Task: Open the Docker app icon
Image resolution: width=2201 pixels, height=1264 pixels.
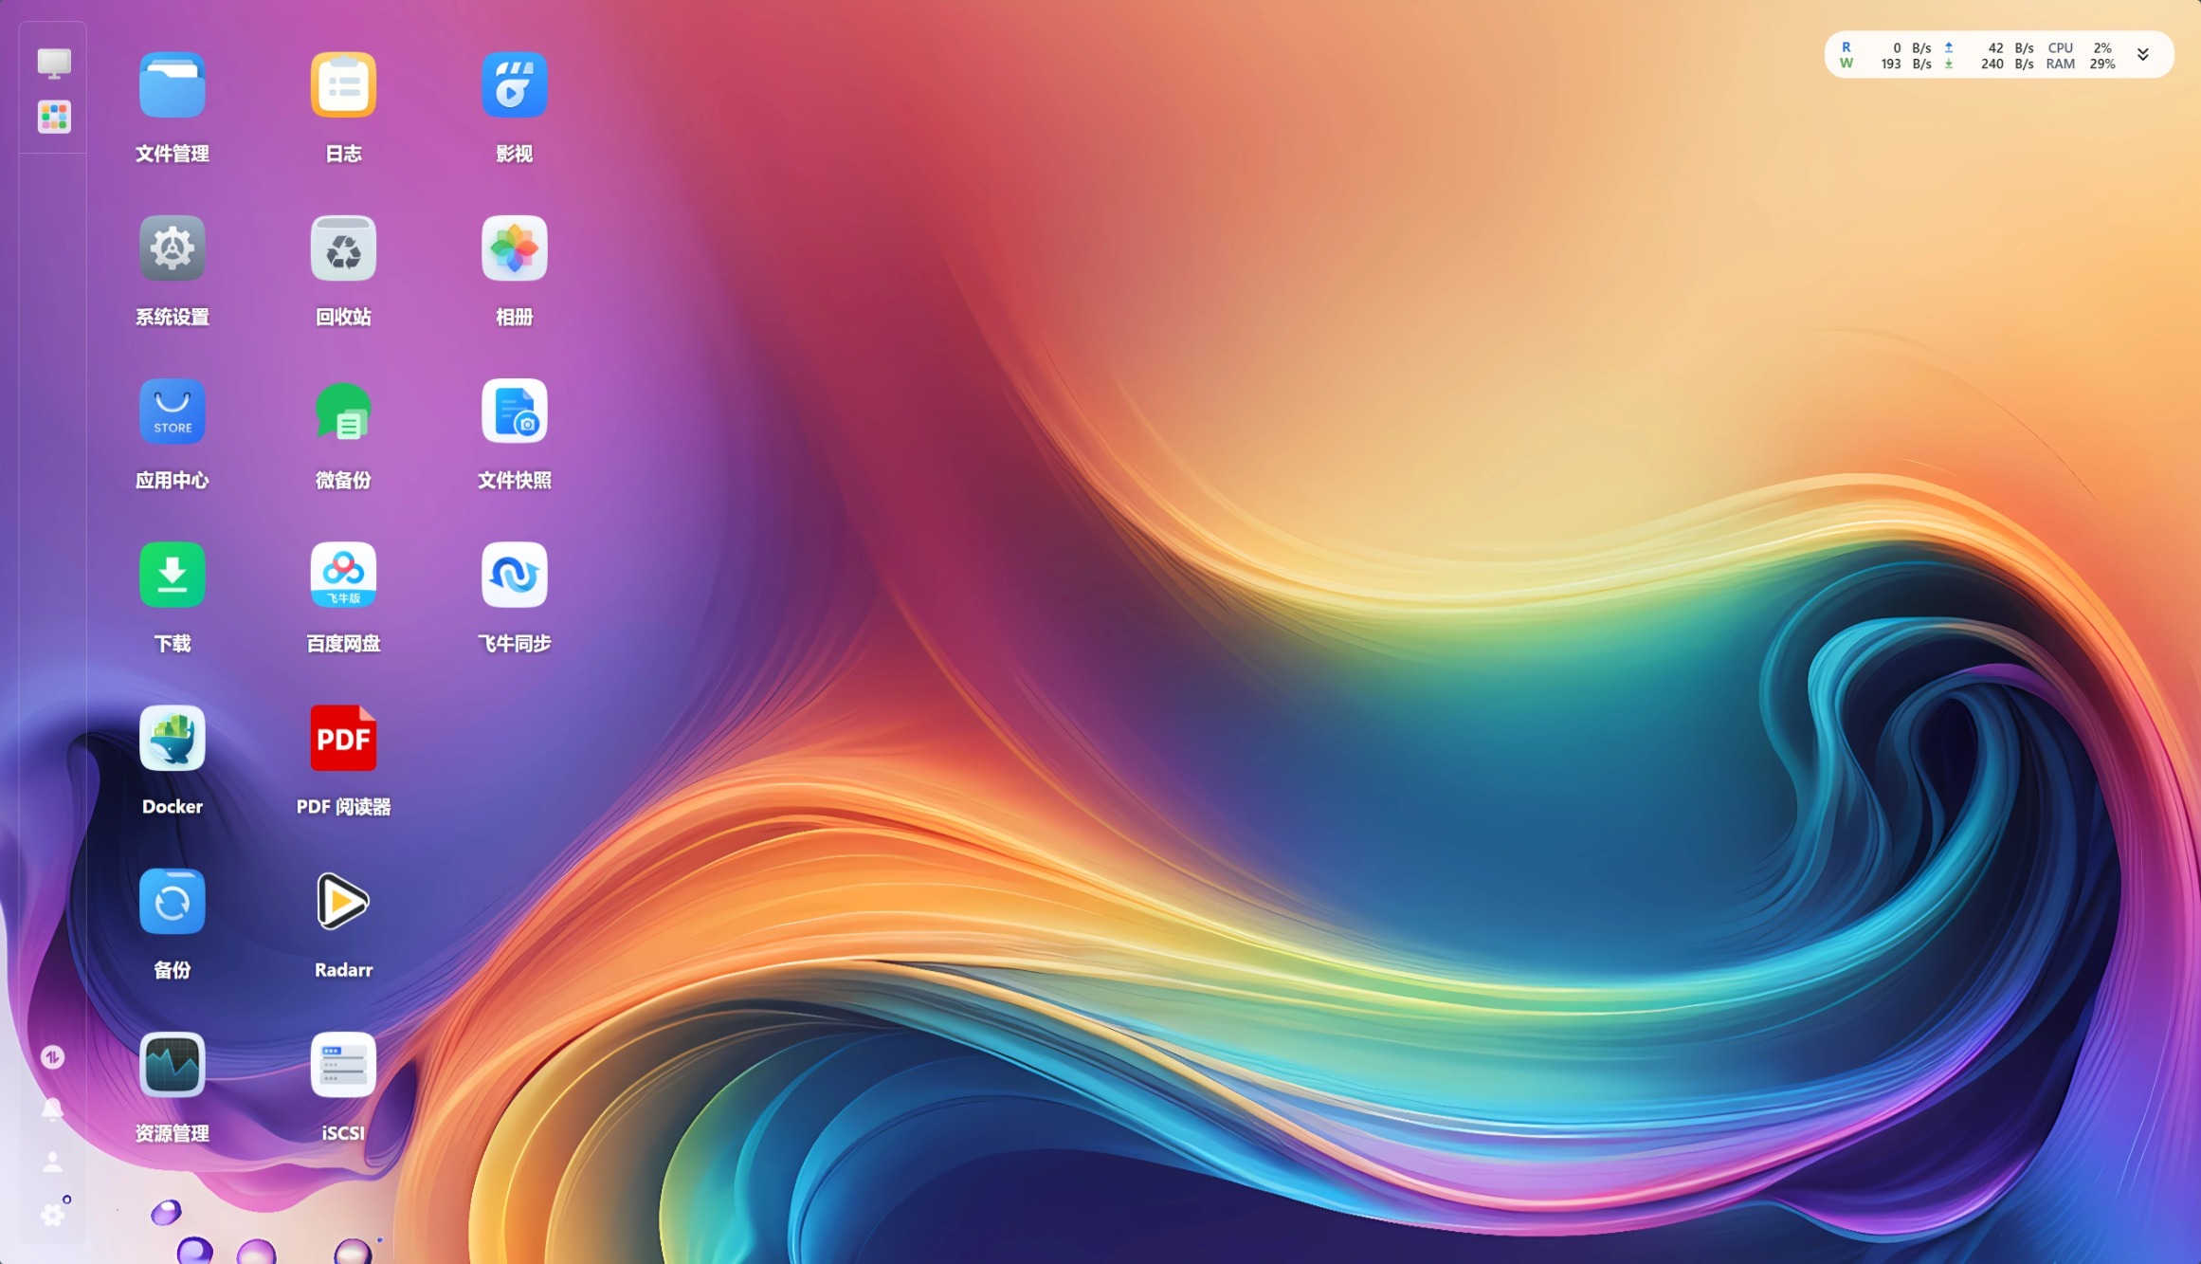Action: pos(172,739)
